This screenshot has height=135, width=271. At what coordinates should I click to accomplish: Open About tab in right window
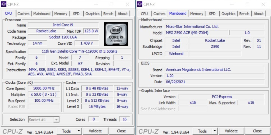click(259, 14)
